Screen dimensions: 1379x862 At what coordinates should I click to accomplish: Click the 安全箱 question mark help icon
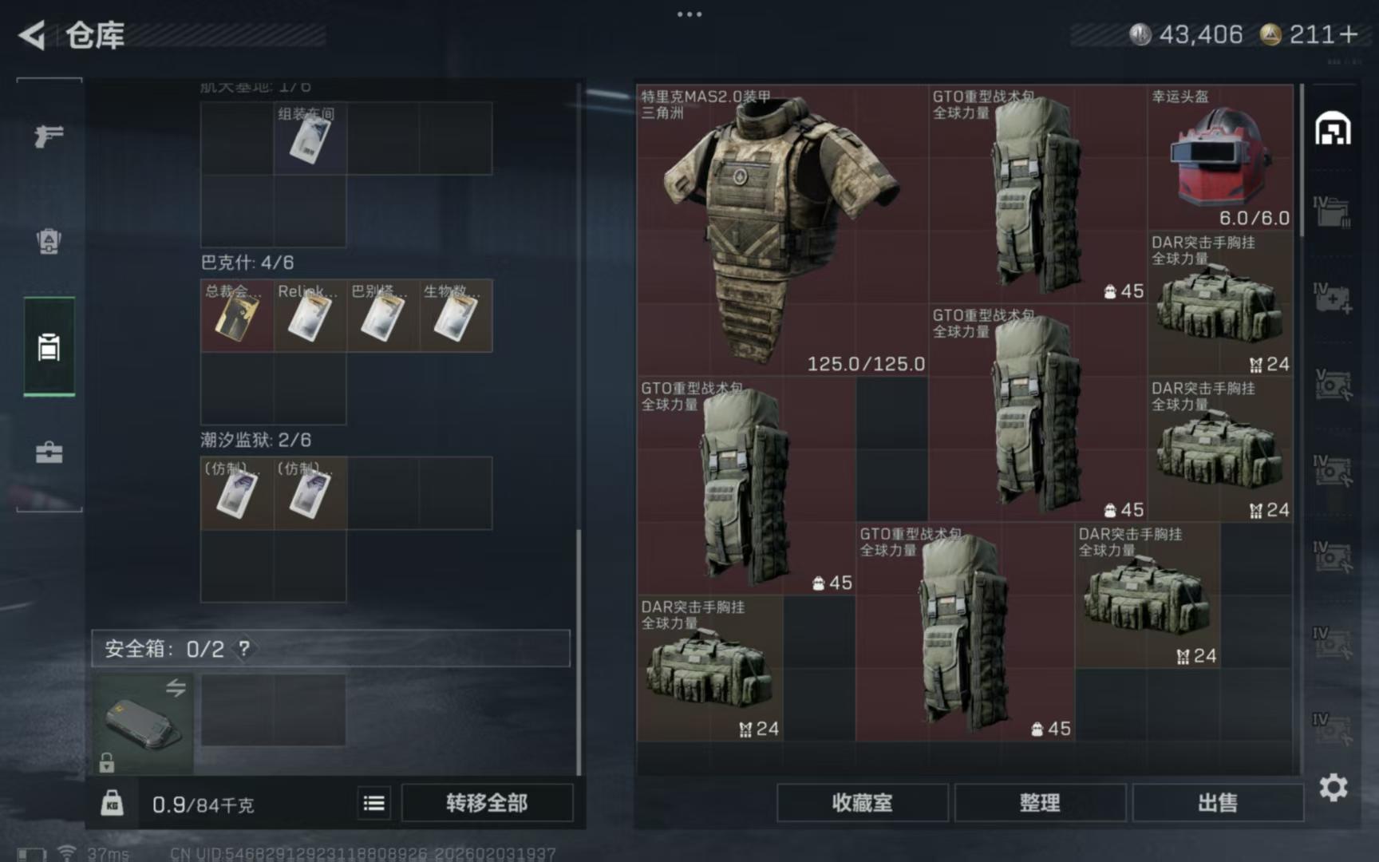(x=244, y=648)
